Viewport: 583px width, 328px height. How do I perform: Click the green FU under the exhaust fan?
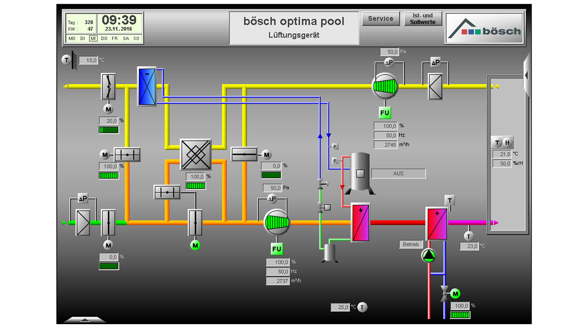[x=385, y=113]
